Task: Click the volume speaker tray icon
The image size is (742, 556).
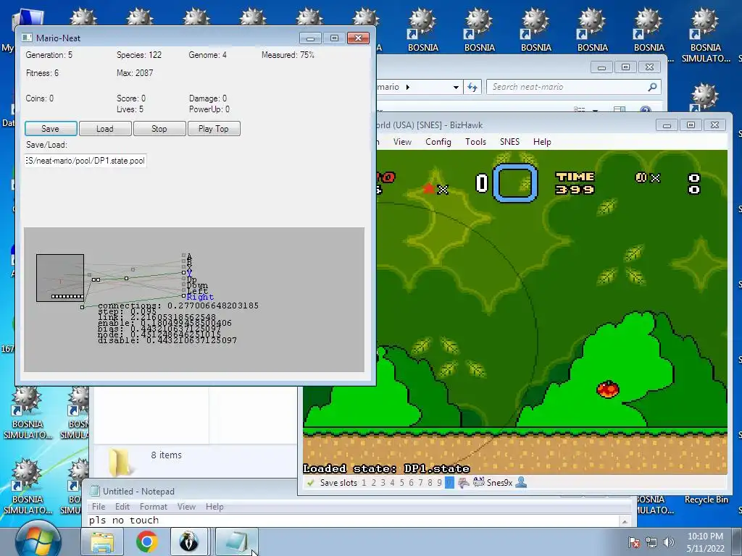Action: pyautogui.click(x=669, y=542)
